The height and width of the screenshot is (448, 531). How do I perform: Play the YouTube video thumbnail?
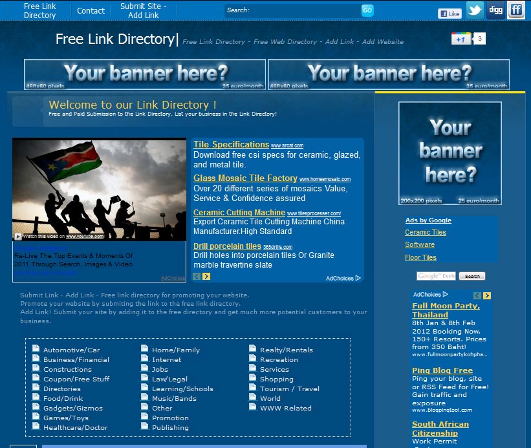99,189
